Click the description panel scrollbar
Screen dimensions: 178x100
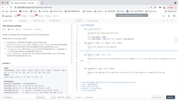click(x=71, y=43)
